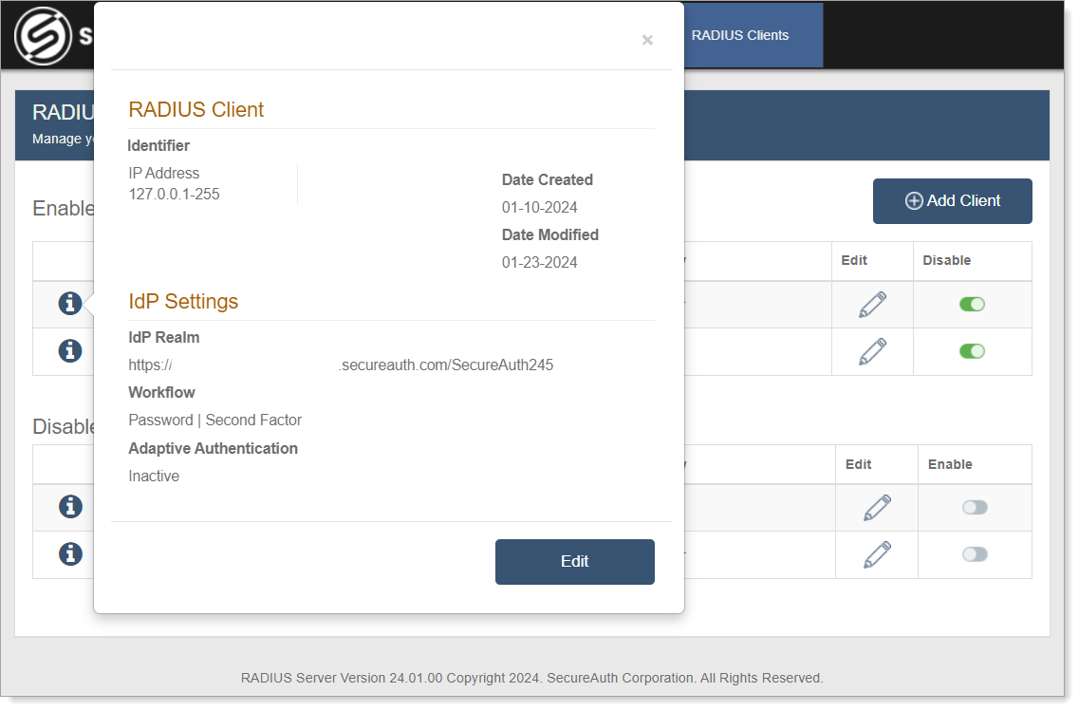Open the RADIUS Clients tab
The image size is (1079, 711).
coord(741,35)
